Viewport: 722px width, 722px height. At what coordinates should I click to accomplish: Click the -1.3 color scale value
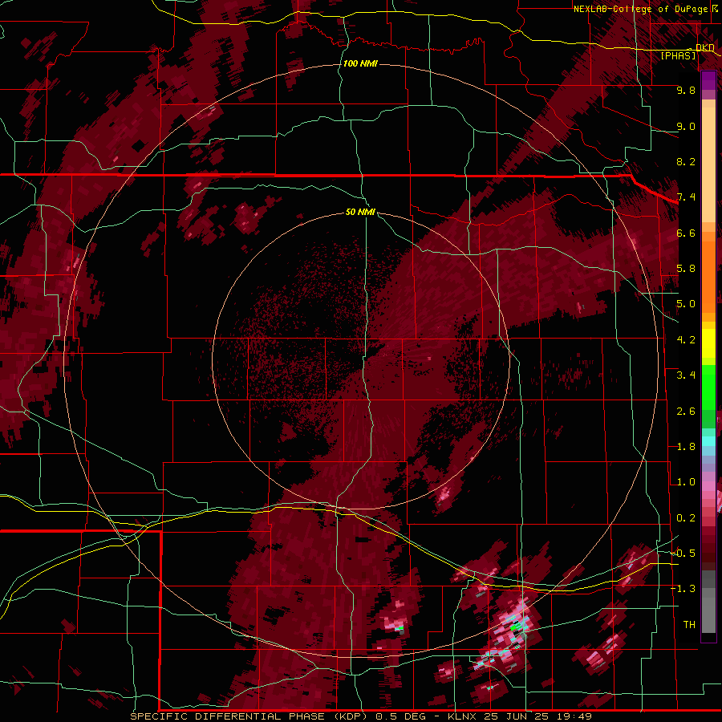pos(683,589)
